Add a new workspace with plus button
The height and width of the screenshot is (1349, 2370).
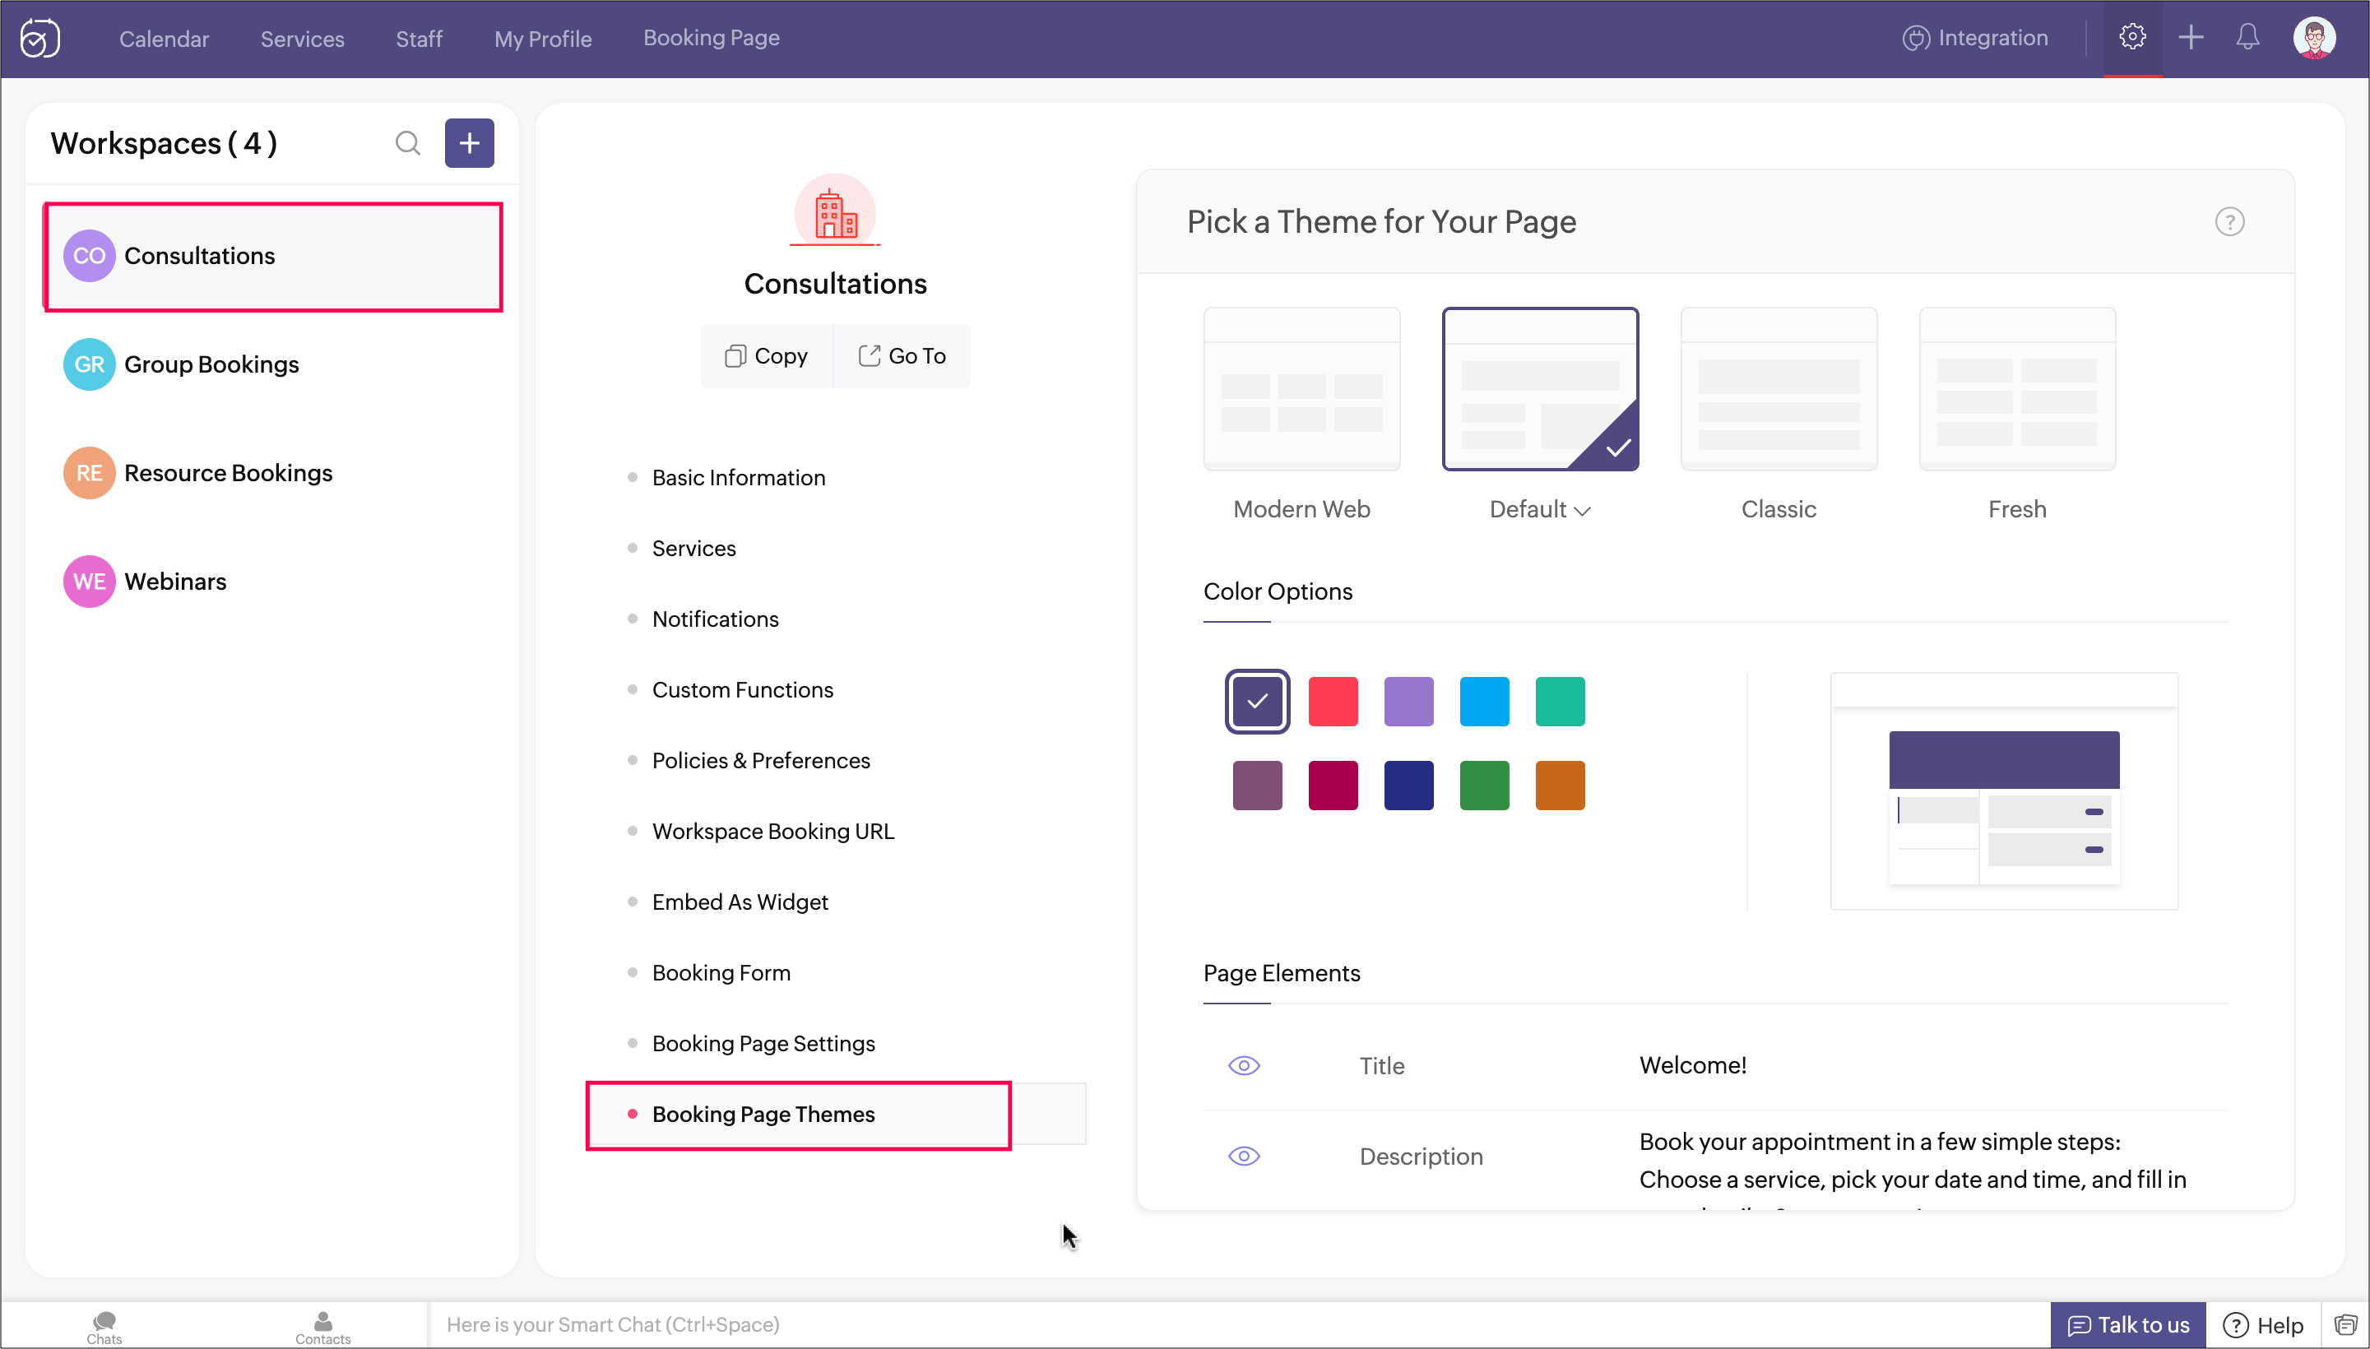[x=469, y=144]
